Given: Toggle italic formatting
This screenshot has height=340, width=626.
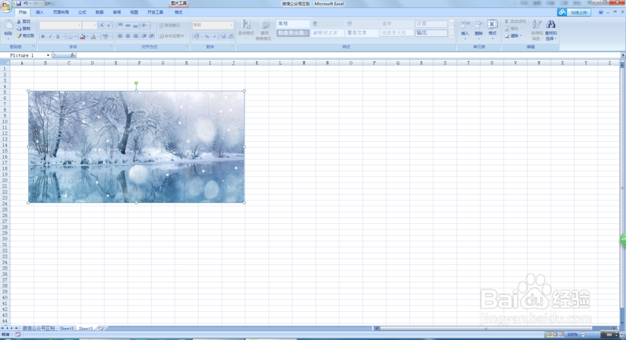Looking at the screenshot, I should coord(50,36).
